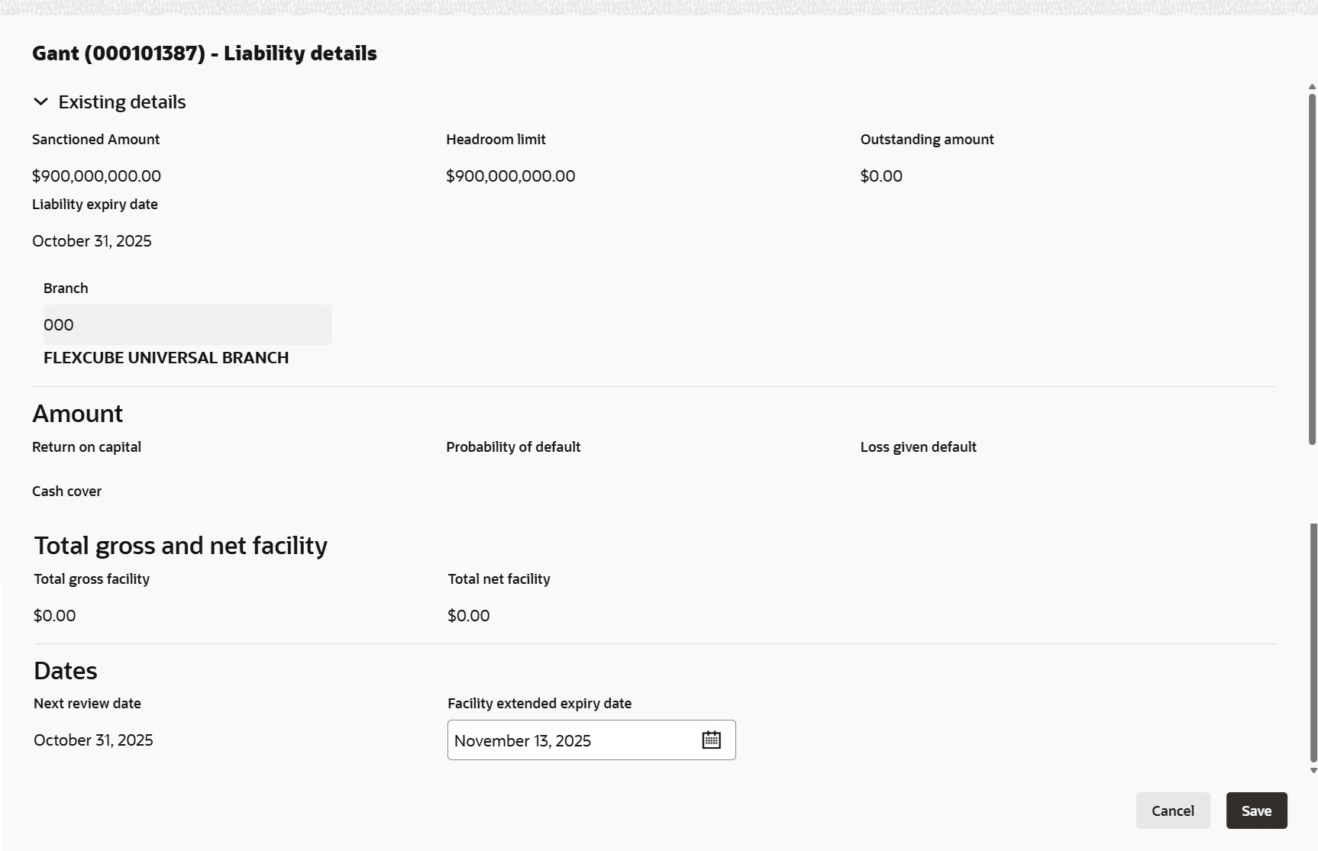
Task: Click the Save button
Action: [x=1256, y=810]
